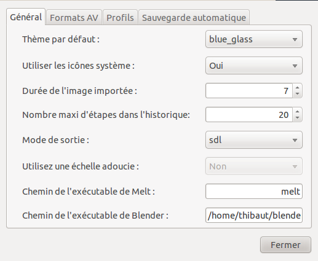Click 'Chemin de l'exécutable de Melt :' label
Viewport: 318px width, 261px height.
(89, 192)
